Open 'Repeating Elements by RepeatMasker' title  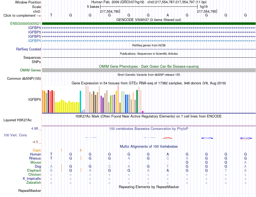[149, 187]
